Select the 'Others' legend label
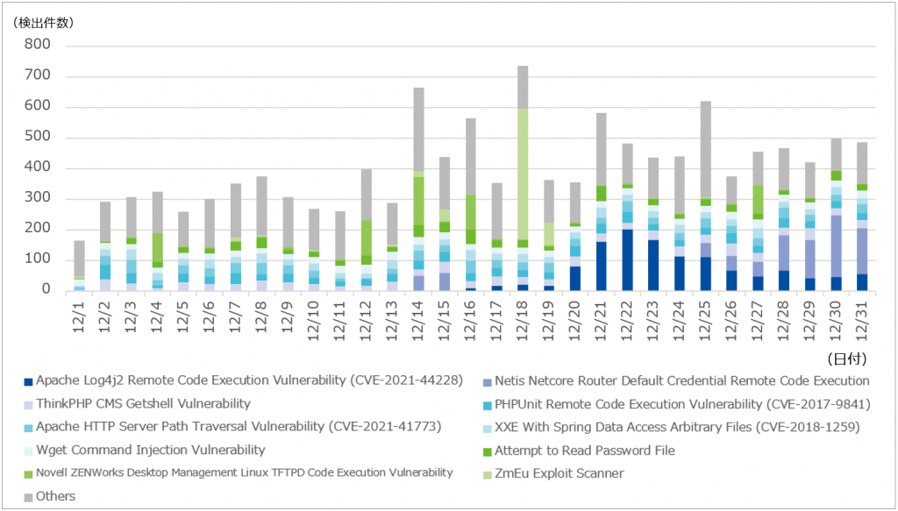The image size is (898, 511). [x=55, y=496]
